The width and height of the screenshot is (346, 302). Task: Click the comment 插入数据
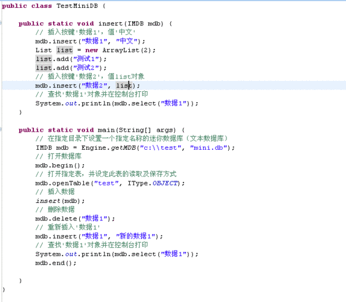(x=55, y=191)
